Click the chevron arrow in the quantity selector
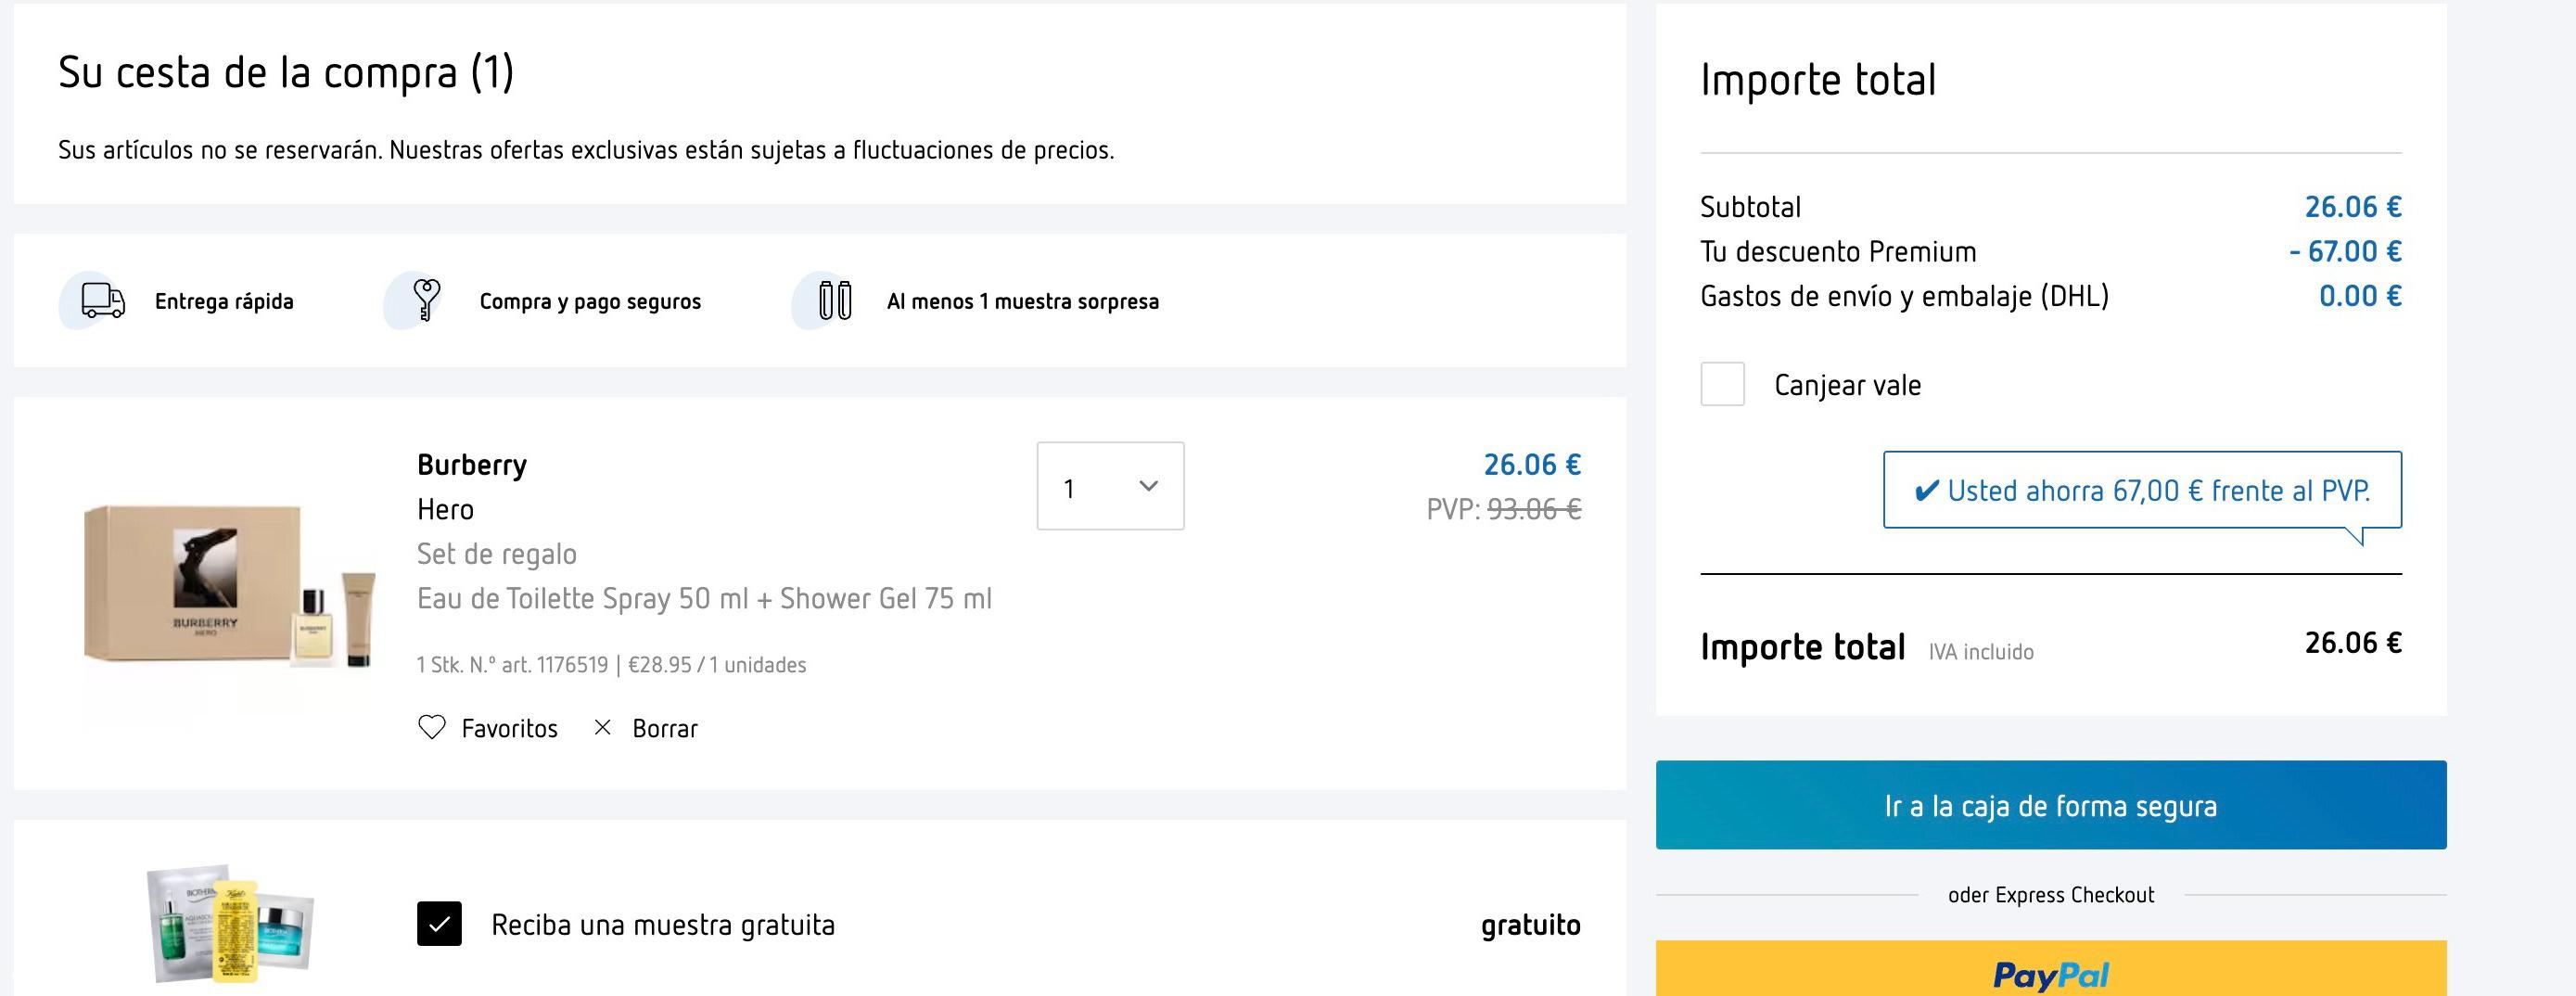 pos(1148,486)
